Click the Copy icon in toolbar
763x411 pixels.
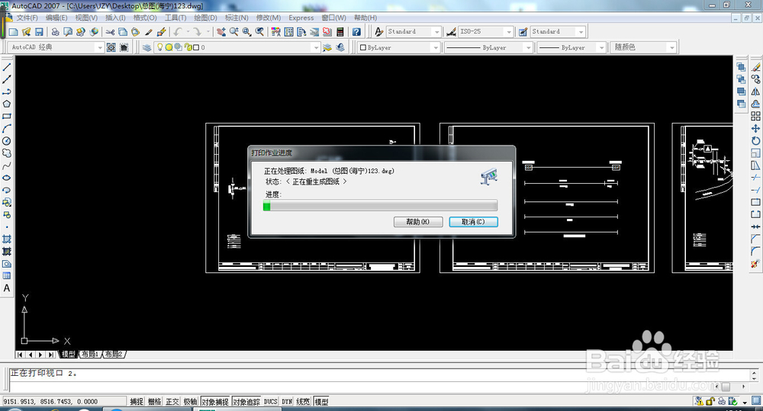point(123,31)
